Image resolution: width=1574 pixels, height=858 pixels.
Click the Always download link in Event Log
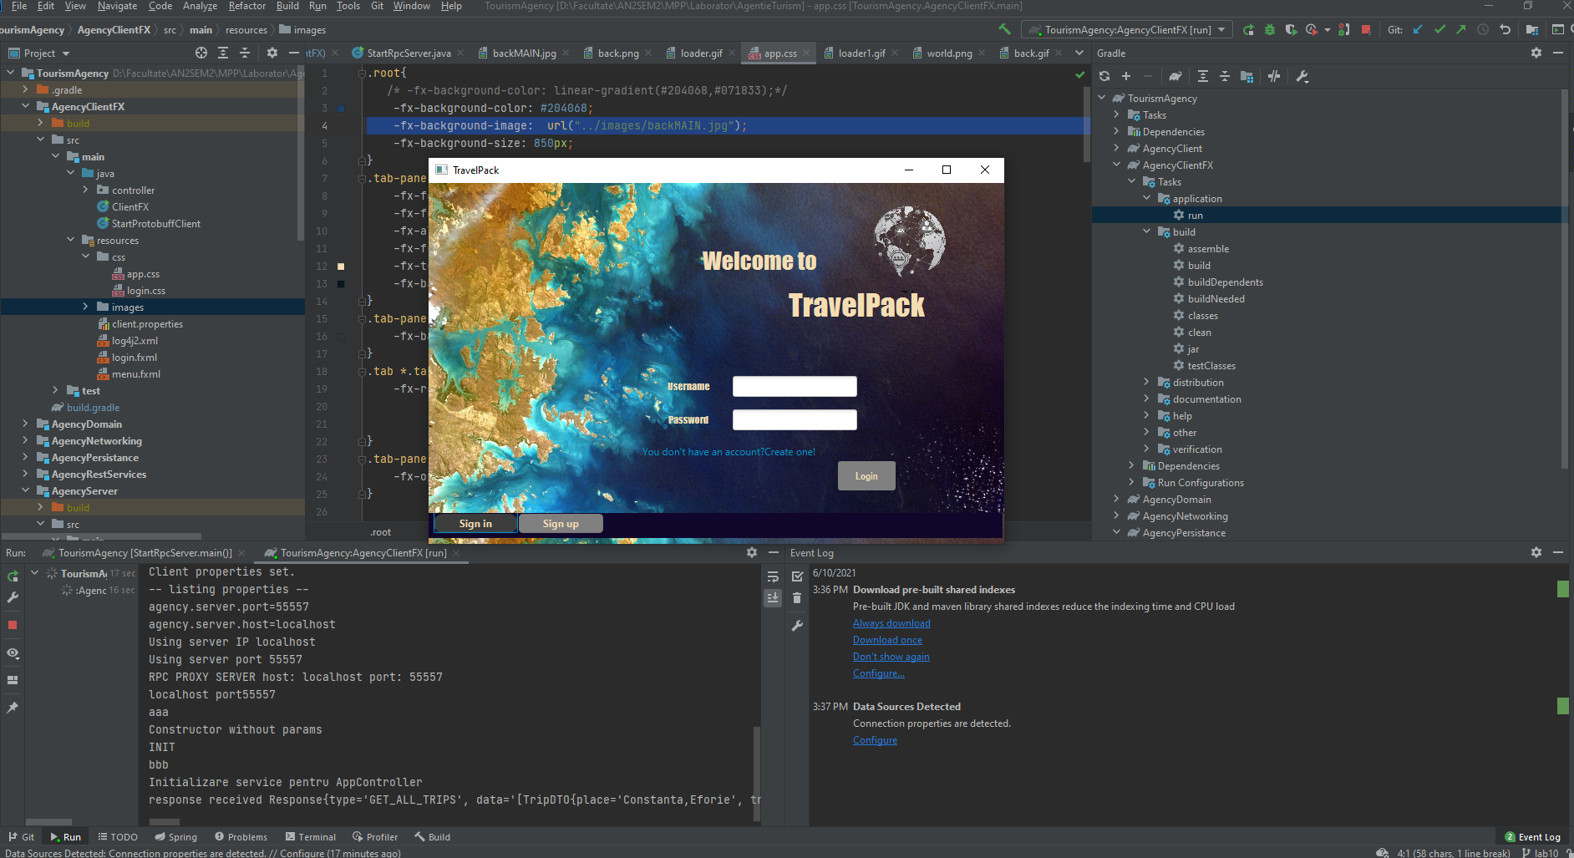(891, 622)
